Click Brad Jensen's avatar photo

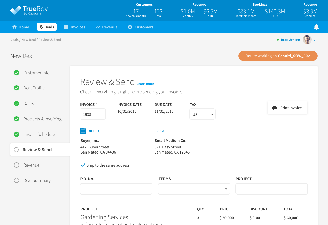click(x=307, y=40)
